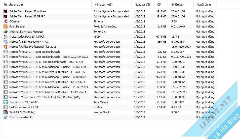Click the Internet Download Manager icon
Image resolution: width=240 pixels, height=139 pixels.
[6, 32]
